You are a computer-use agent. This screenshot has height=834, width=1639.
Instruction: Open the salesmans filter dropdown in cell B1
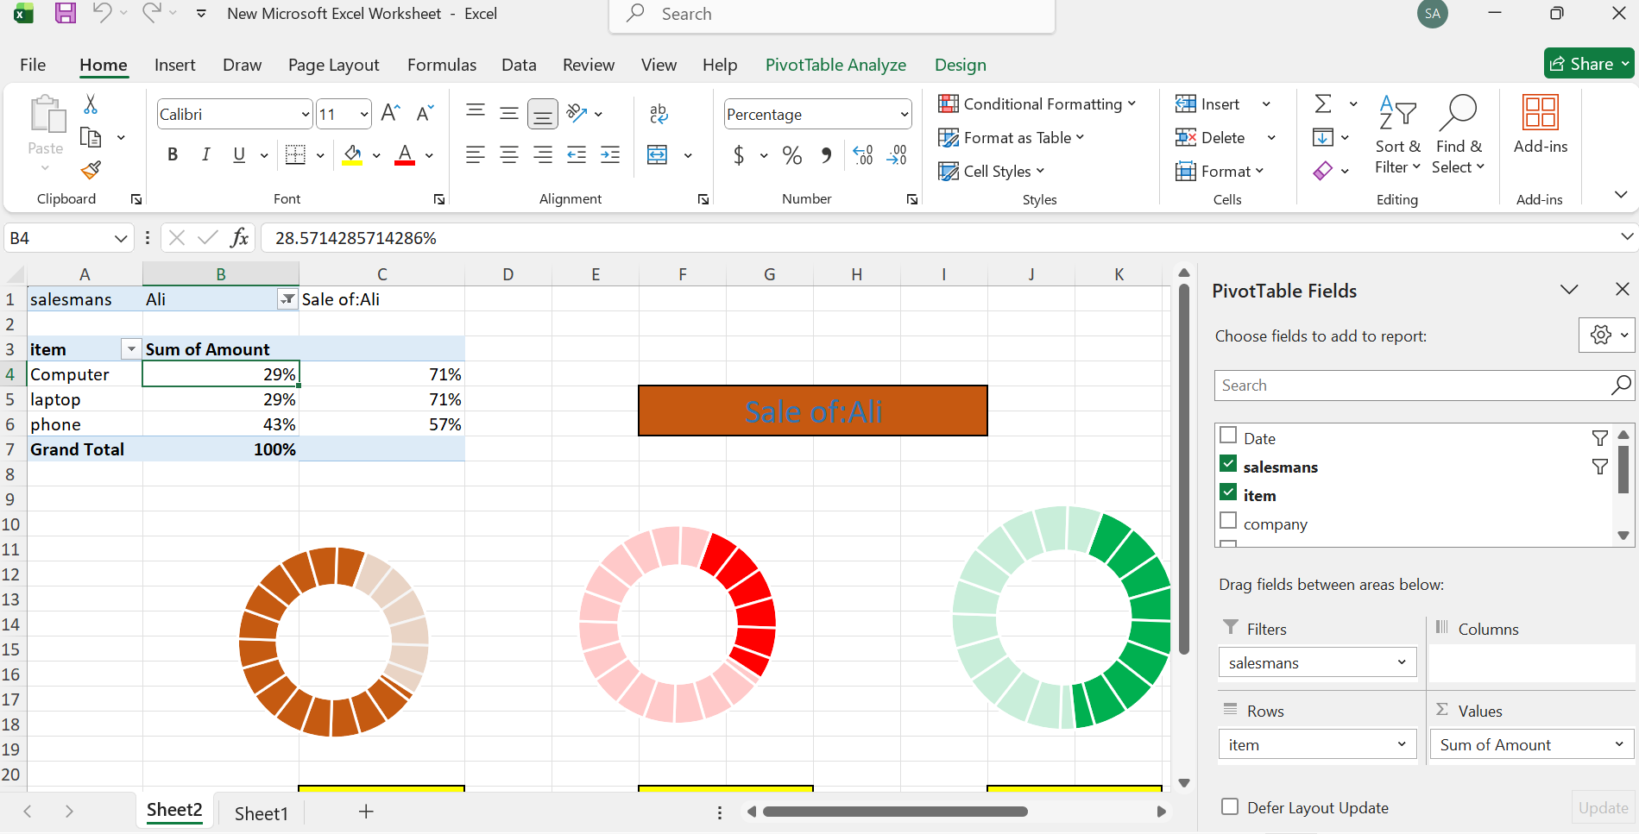(x=287, y=299)
